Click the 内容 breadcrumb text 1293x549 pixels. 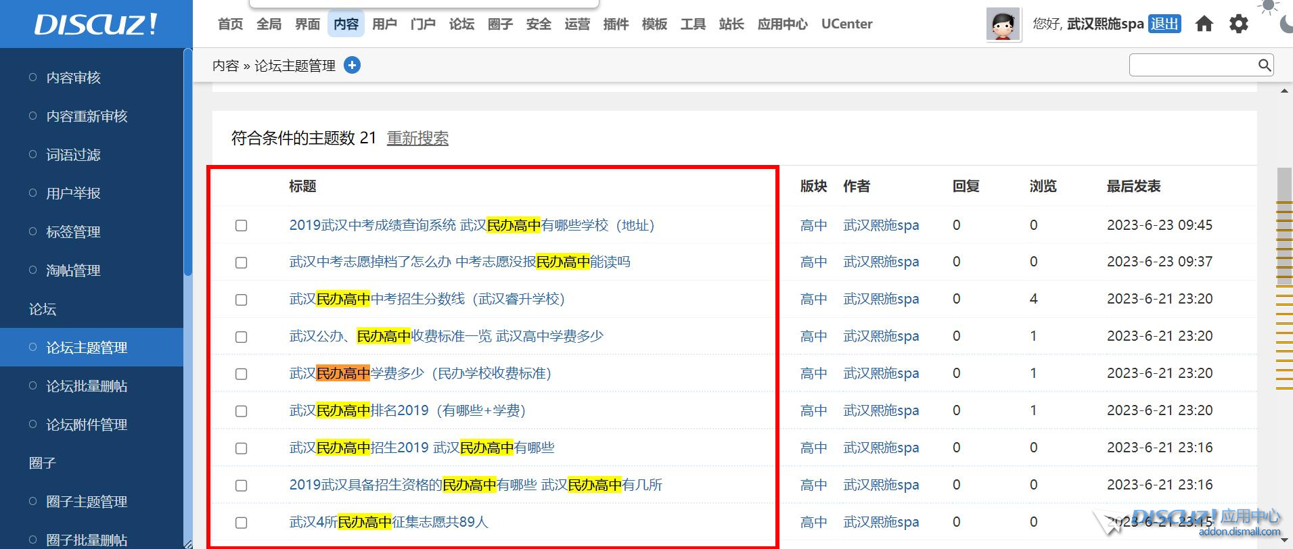tap(225, 66)
